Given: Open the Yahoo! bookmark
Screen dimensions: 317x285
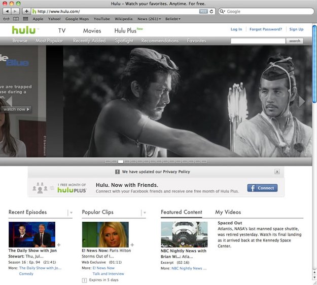Looking at the screenshot, I should 54,19.
